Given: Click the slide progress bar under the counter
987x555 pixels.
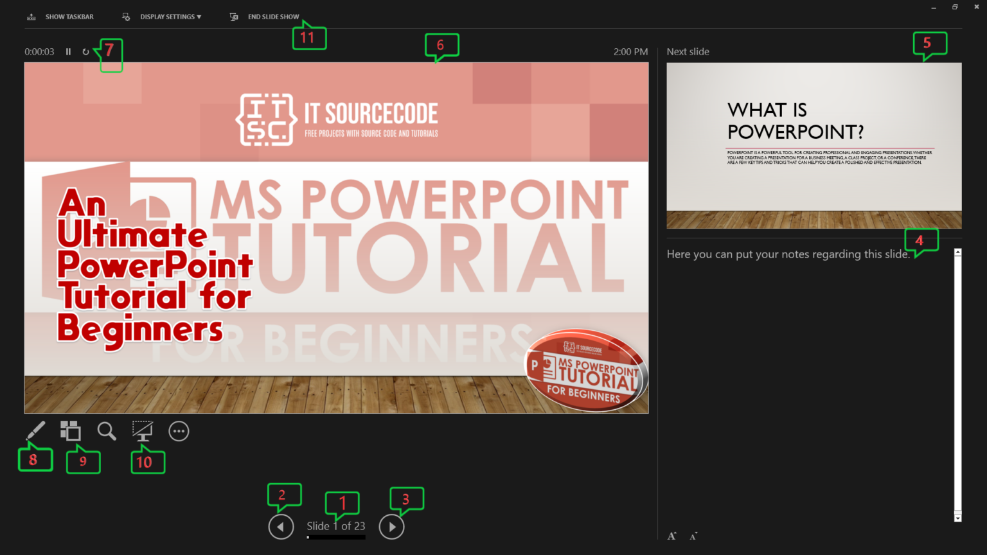Looking at the screenshot, I should click(335, 537).
